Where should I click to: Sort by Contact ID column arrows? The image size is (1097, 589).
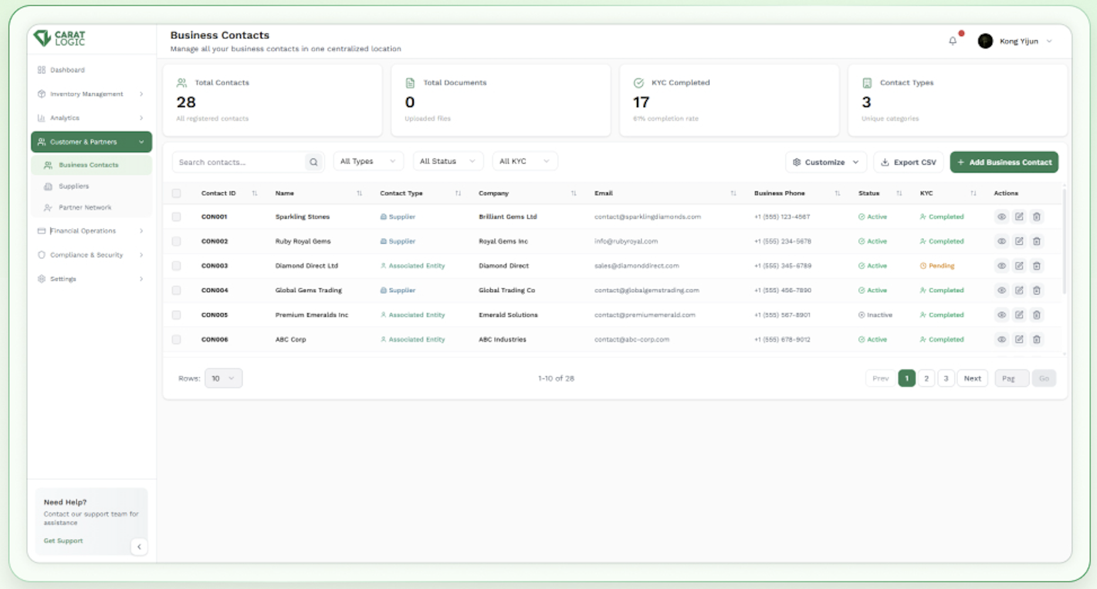click(x=255, y=194)
